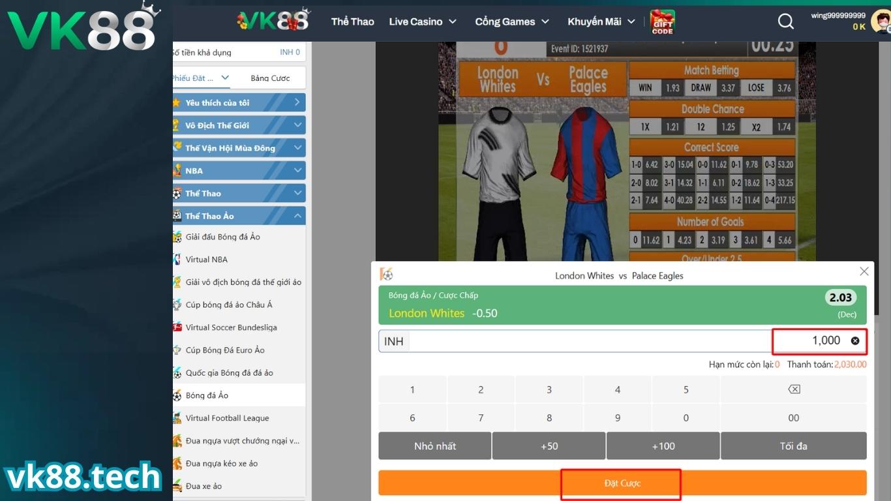Screen dimensions: 891x501
Task: Collapse the Thể Thao Ảo section
Action: point(297,216)
